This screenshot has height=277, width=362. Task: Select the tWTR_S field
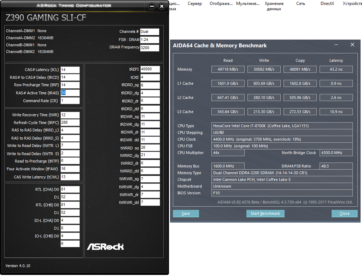[70, 153]
